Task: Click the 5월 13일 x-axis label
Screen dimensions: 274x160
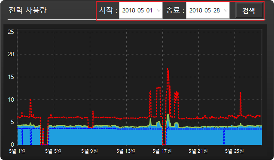Action: coord(126,151)
